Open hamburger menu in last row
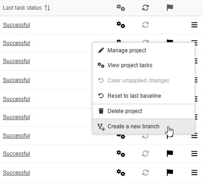 pyautogui.click(x=194, y=172)
